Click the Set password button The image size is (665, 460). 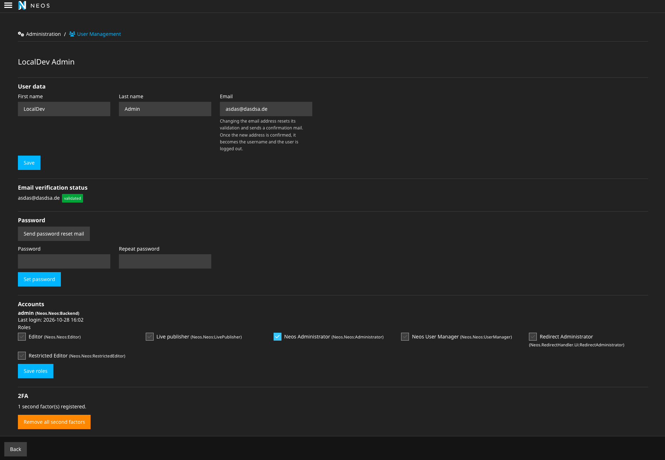39,279
